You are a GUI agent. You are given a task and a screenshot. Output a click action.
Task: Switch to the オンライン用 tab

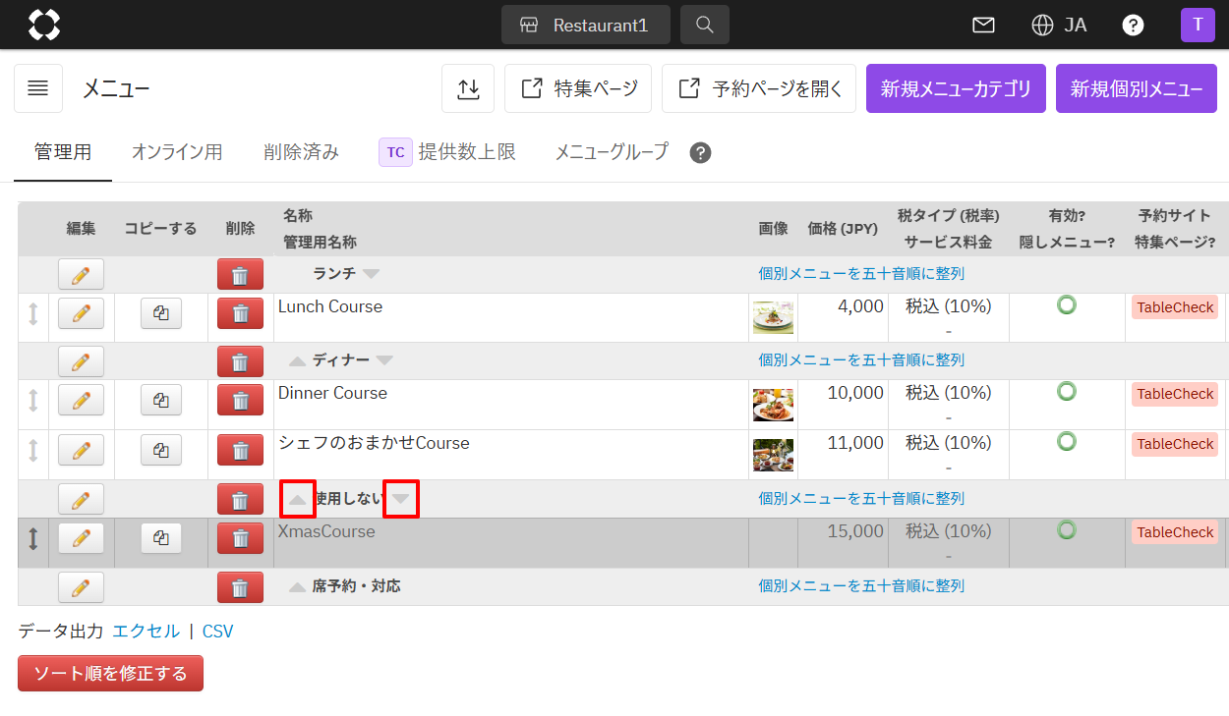click(177, 152)
